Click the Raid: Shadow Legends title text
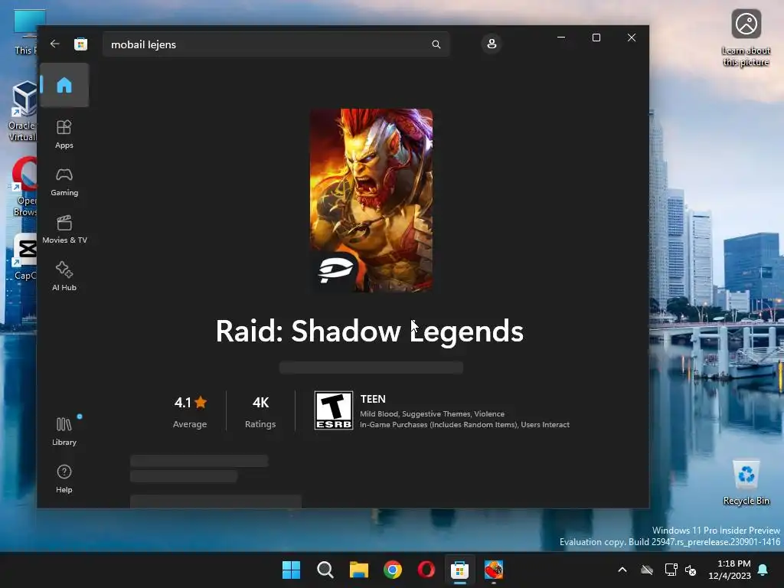This screenshot has height=588, width=784. (x=370, y=332)
